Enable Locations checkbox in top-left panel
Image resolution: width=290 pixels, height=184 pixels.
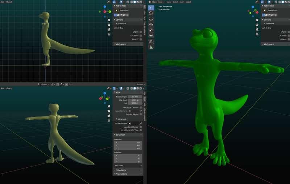[x=141, y=35]
